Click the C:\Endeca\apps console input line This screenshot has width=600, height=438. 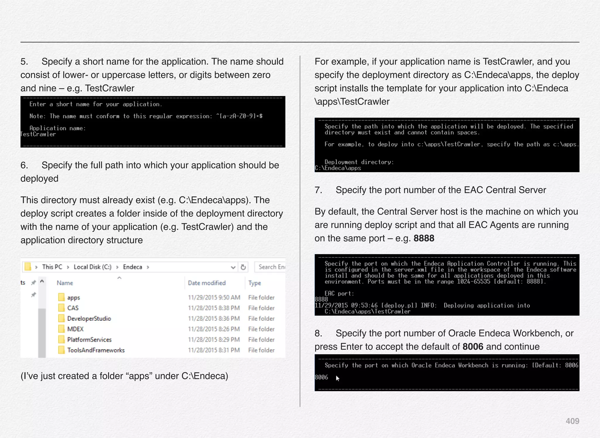pyautogui.click(x=338, y=168)
